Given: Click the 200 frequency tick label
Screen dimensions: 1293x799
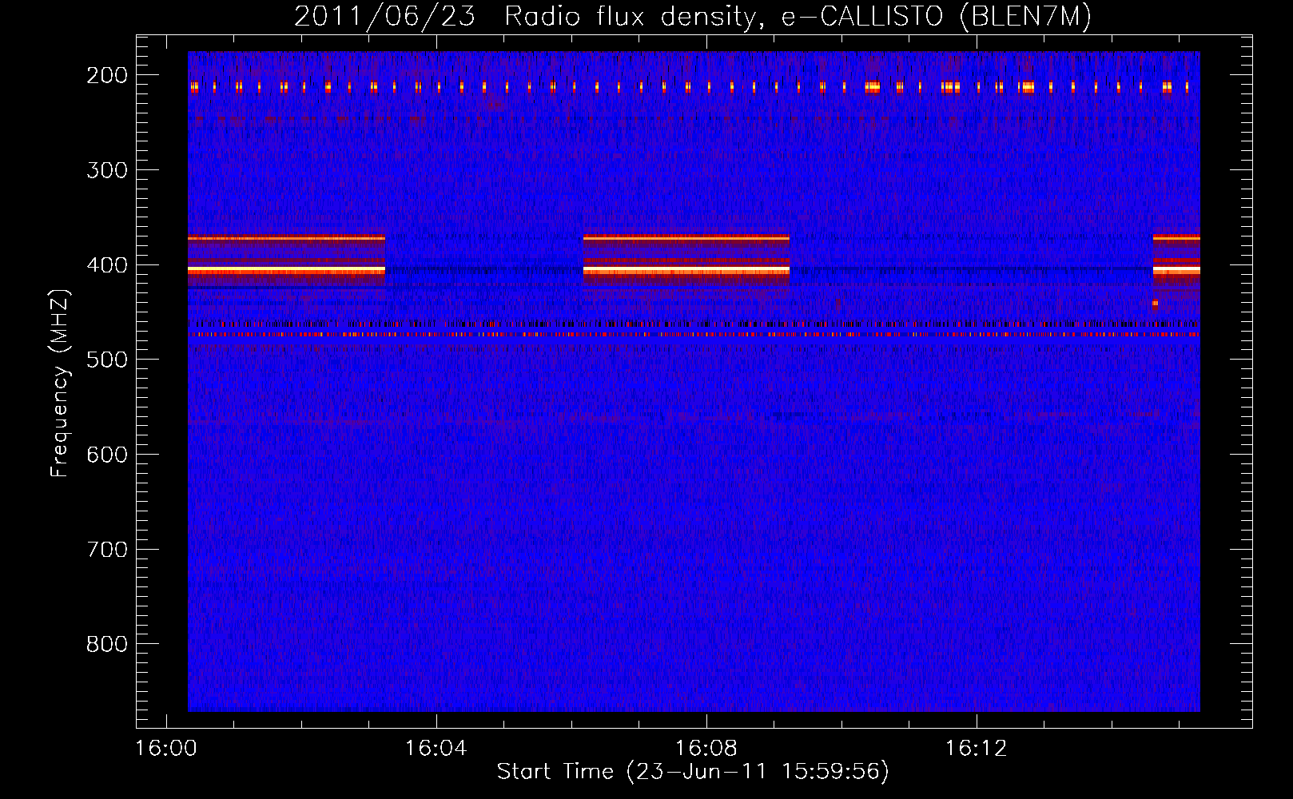Looking at the screenshot, I should click(x=107, y=75).
